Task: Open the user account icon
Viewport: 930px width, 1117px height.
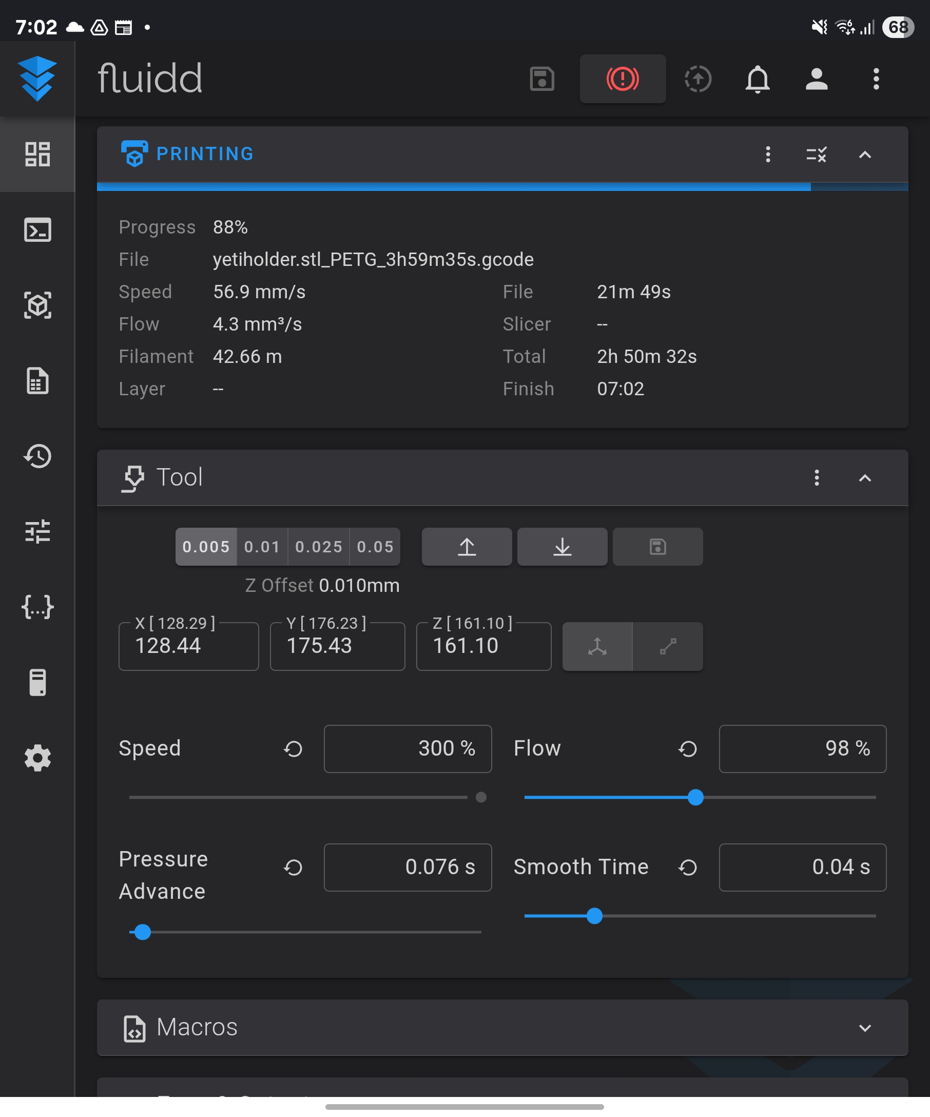Action: 816,79
